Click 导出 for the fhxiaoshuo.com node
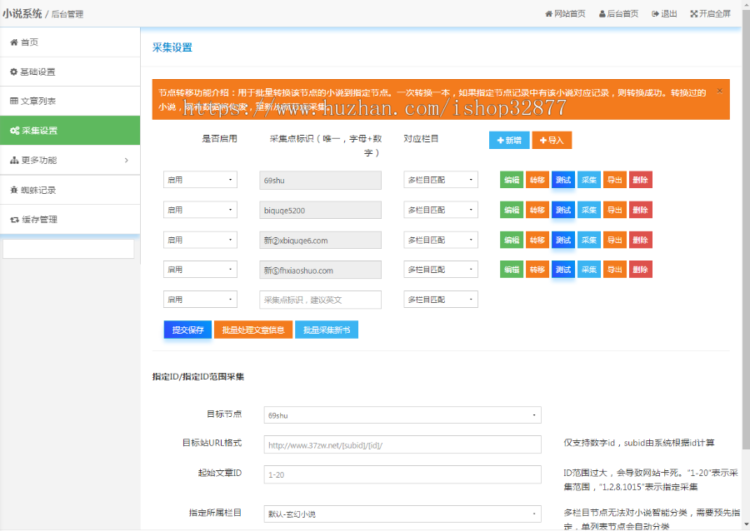The width and height of the screenshot is (750, 531). [615, 270]
